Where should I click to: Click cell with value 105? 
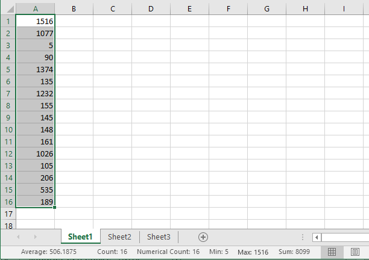tap(36, 166)
